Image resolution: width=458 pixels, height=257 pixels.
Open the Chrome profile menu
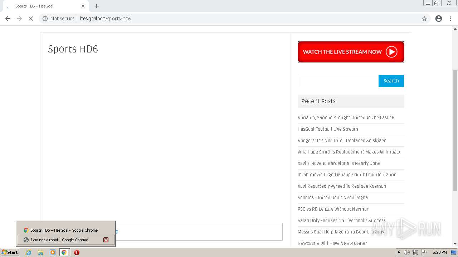pos(439,19)
